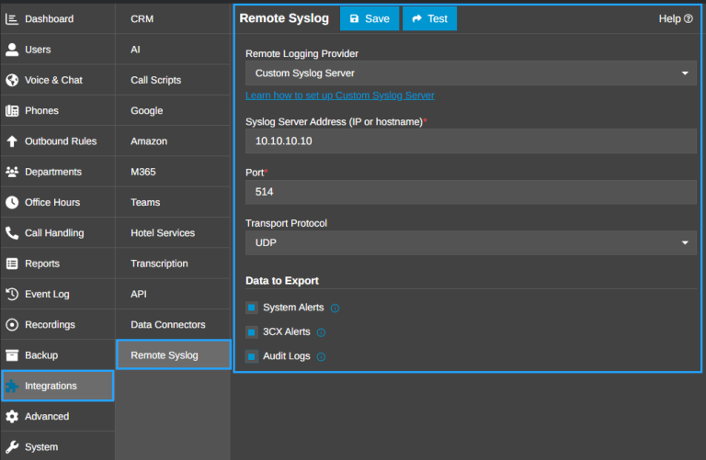The width and height of the screenshot is (706, 460).
Task: Toggle the 3CX Alerts checkbox
Action: 252,331
